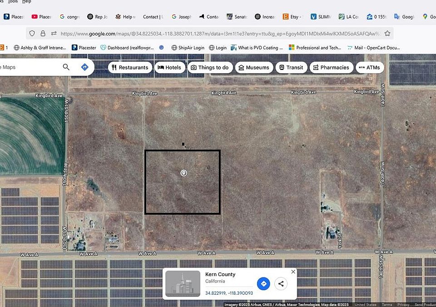Click the padlock site security icon
This screenshot has width=436, height=307.
tap(43, 33)
